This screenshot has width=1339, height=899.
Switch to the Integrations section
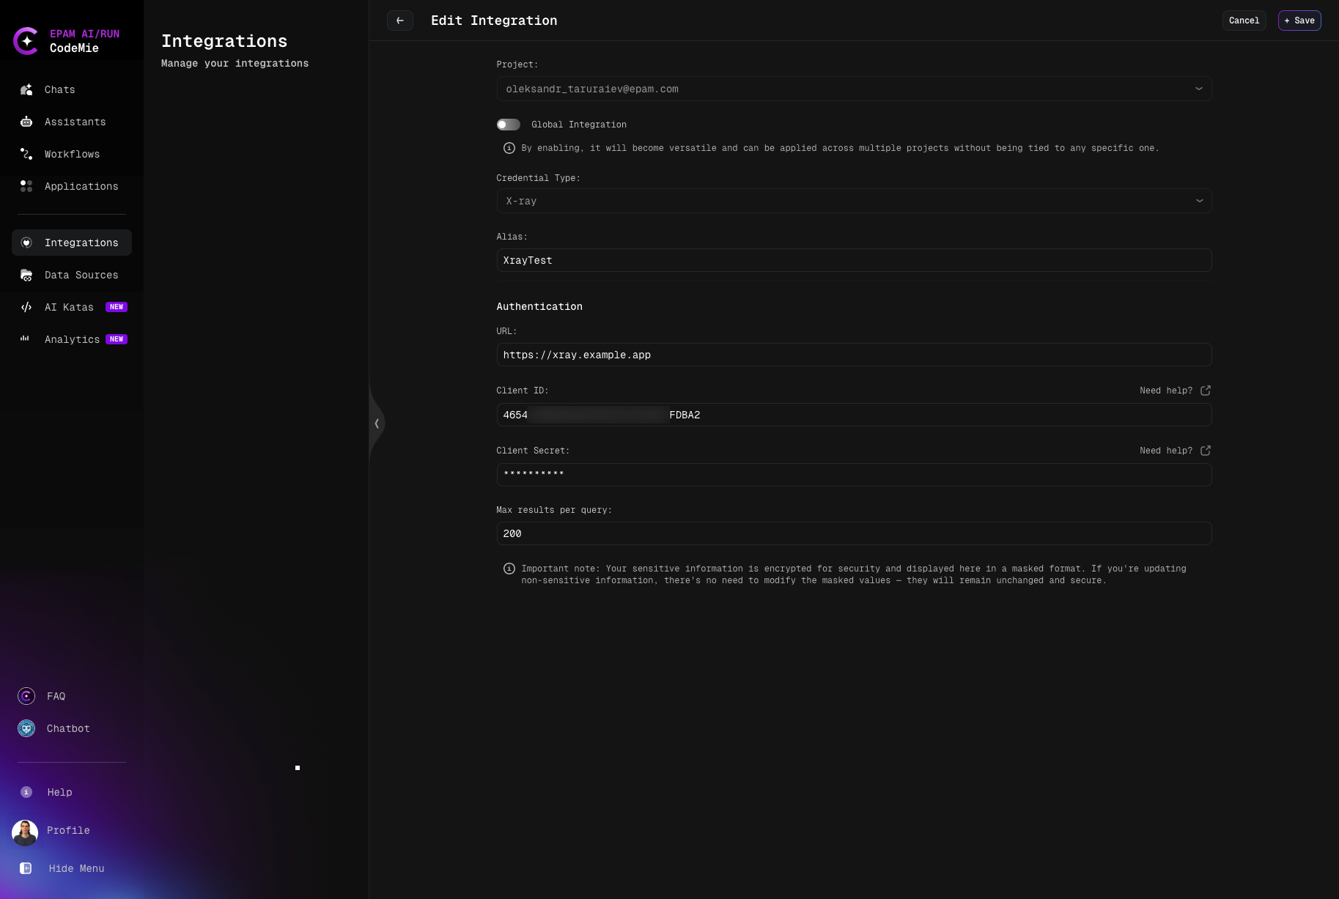coord(81,243)
